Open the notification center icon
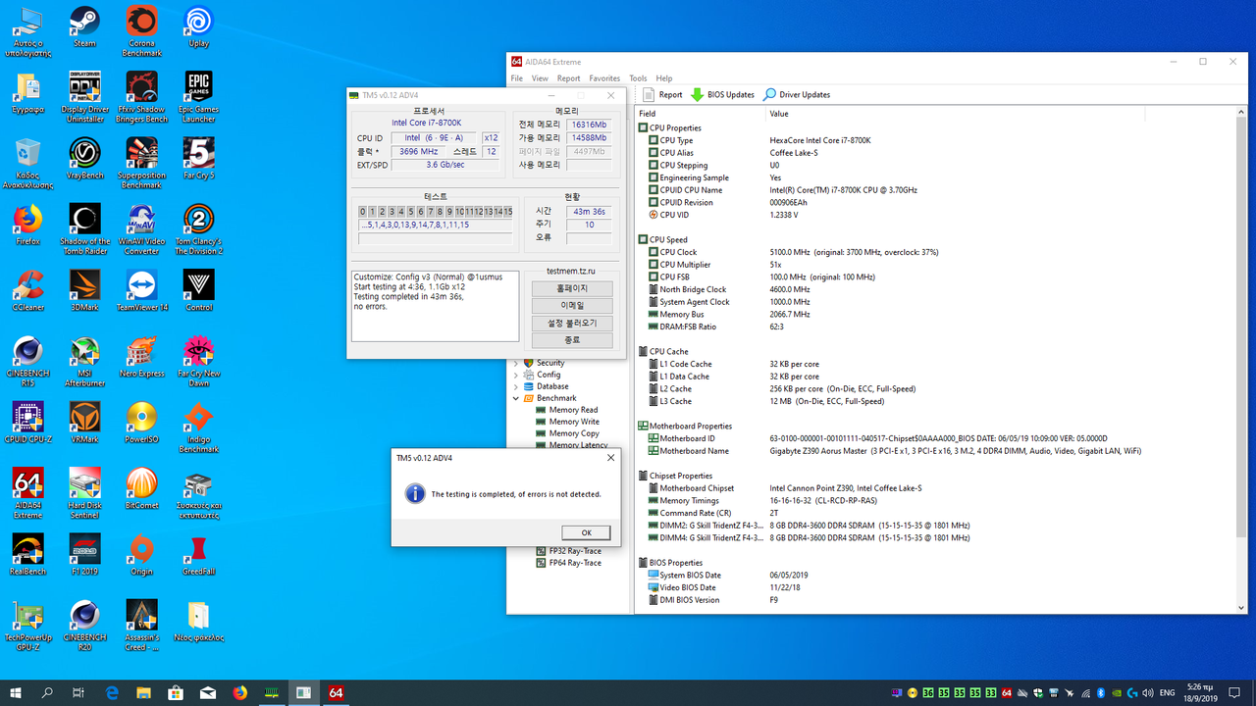The height and width of the screenshot is (706, 1256). click(x=1233, y=692)
